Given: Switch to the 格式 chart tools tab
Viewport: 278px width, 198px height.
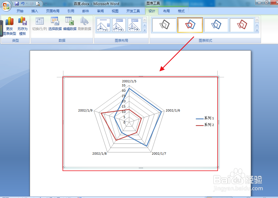Looking at the screenshot, I should coord(181,11).
